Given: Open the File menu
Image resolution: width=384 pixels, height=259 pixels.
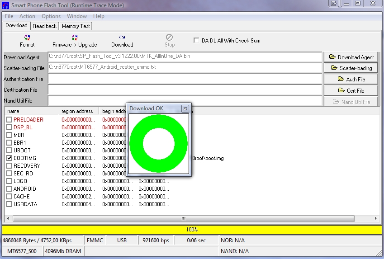Looking at the screenshot, I should click(x=9, y=16).
